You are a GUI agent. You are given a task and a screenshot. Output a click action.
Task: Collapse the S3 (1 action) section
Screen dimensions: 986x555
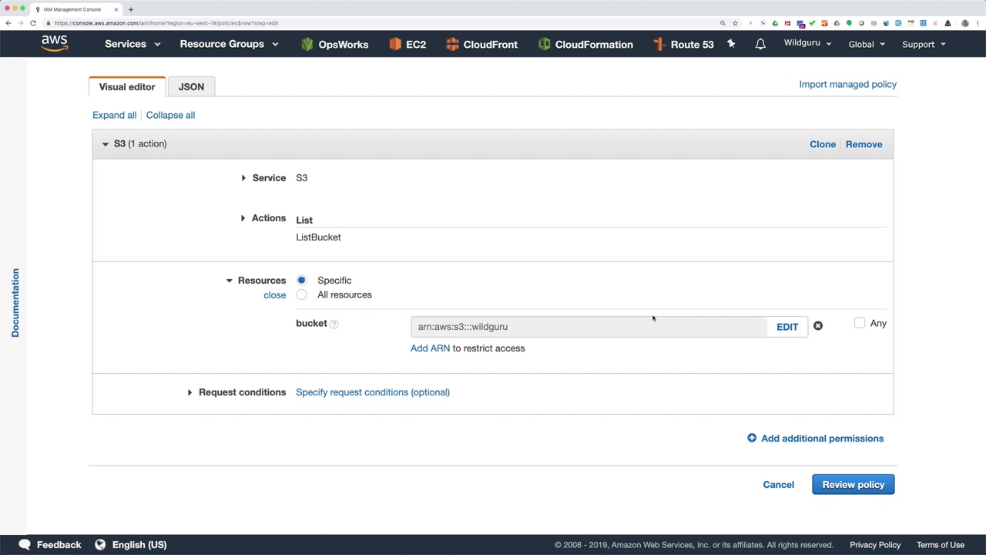coord(106,144)
